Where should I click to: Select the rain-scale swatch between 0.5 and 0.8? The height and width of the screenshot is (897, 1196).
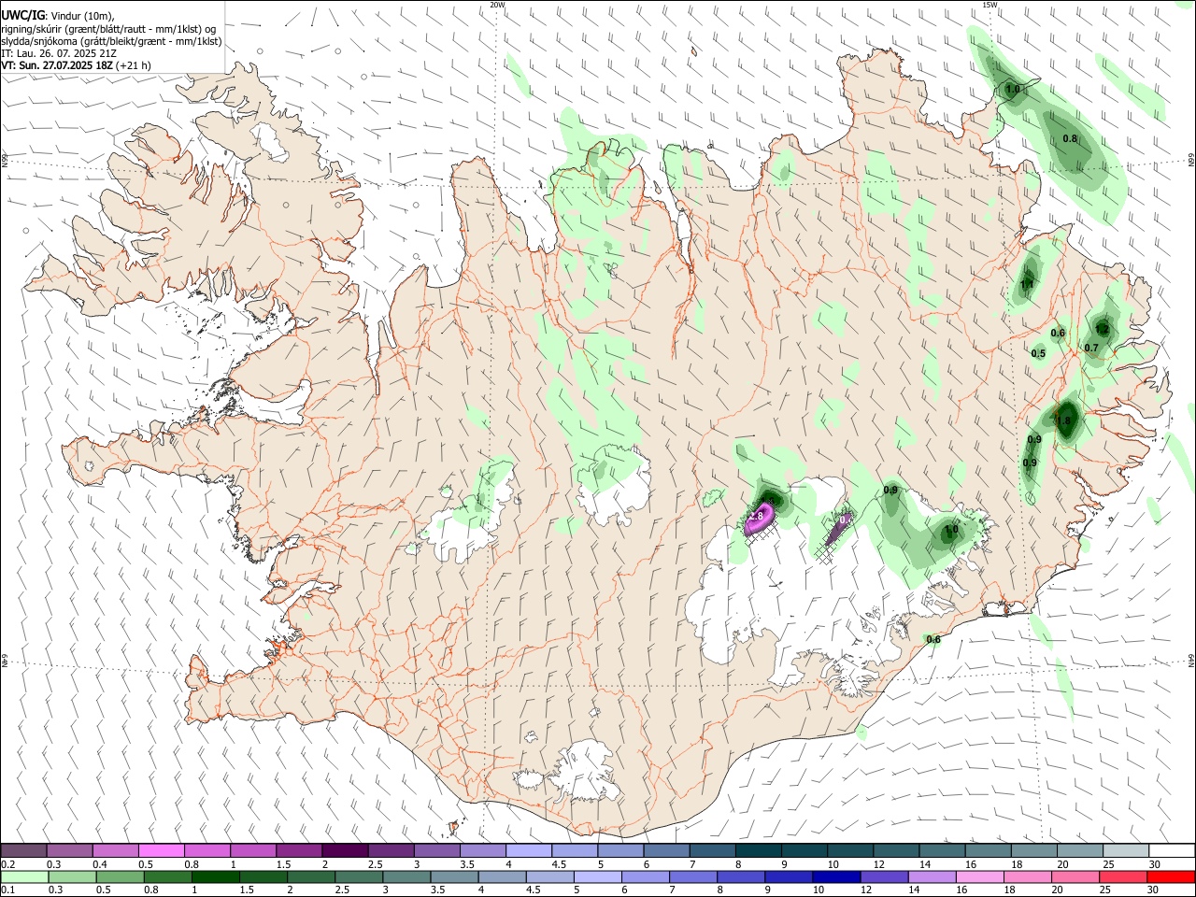(120, 876)
